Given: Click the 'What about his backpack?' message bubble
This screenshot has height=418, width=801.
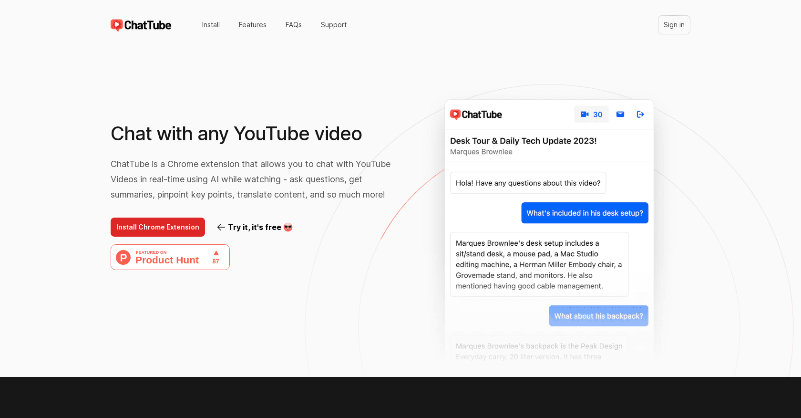Looking at the screenshot, I should click(x=599, y=316).
